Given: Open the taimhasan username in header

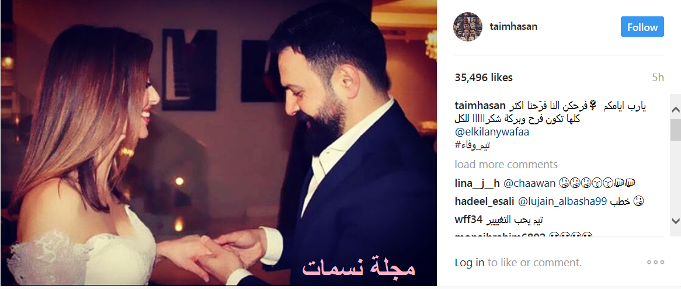Looking at the screenshot, I should tap(513, 26).
